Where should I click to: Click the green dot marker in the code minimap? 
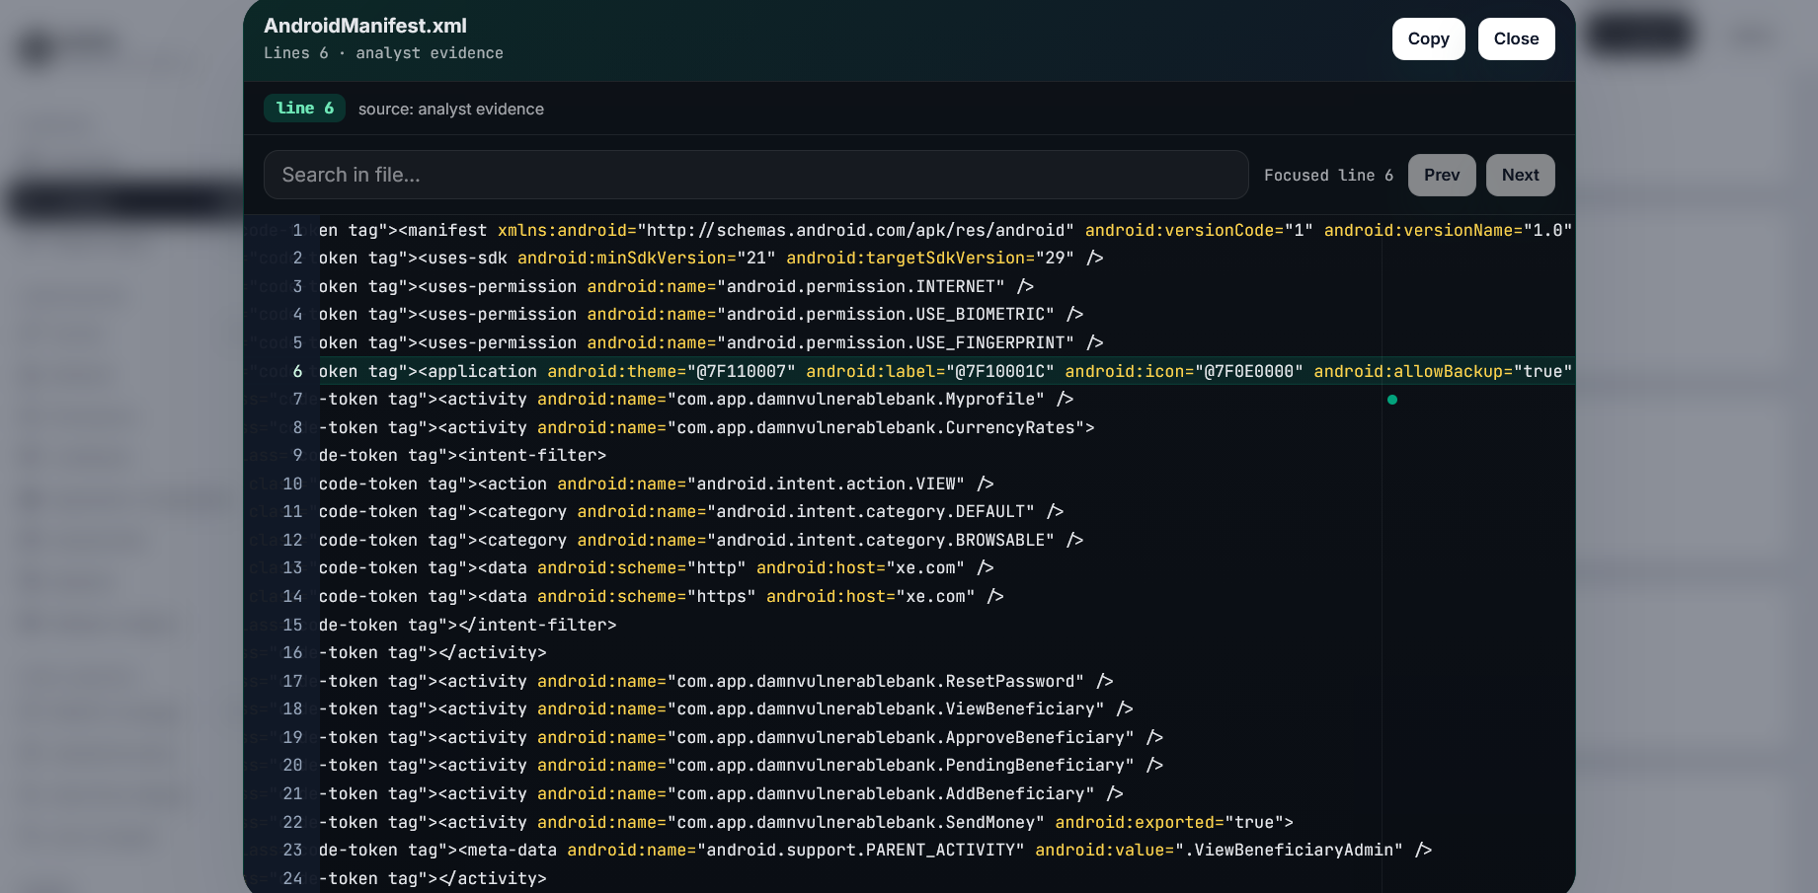tap(1392, 400)
